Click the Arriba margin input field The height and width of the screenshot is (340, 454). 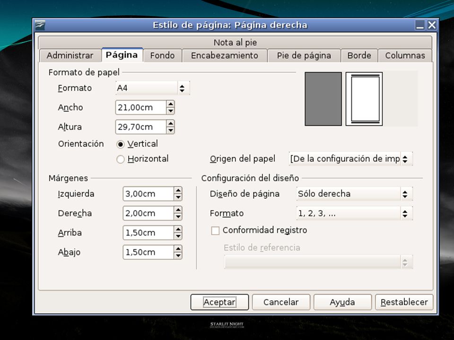(x=148, y=233)
